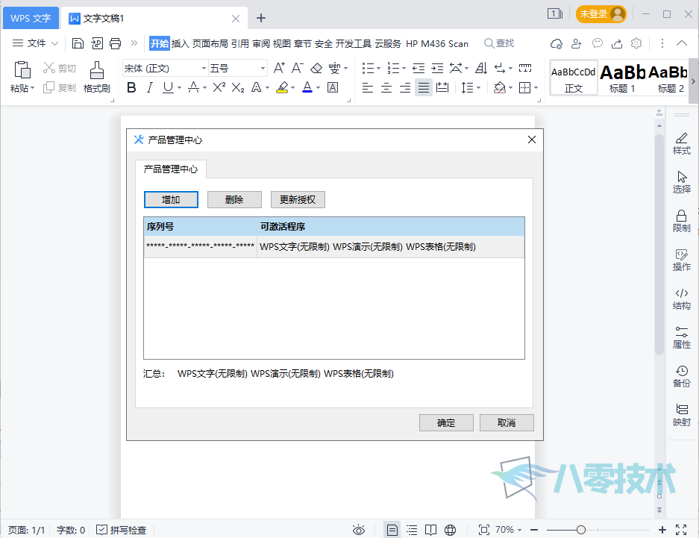Toggle Underline formatting
This screenshot has width=699, height=538.
coord(168,87)
